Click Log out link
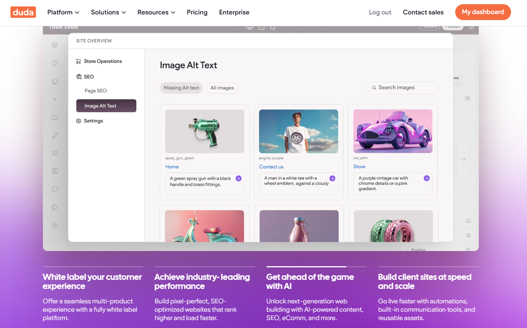The image size is (527, 328). [380, 12]
